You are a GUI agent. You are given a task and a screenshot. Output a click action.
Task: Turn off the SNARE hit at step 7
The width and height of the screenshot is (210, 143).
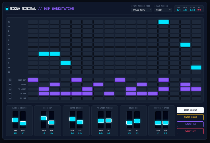click(98, 85)
